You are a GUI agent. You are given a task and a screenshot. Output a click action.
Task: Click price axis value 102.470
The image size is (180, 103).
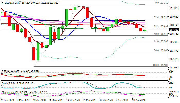tap(174, 59)
